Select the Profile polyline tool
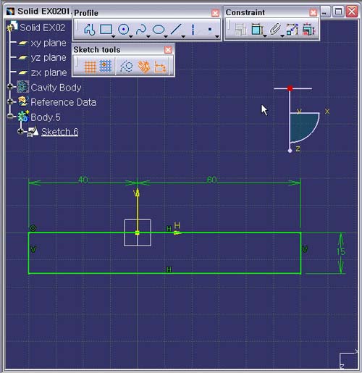 pyautogui.click(x=89, y=30)
